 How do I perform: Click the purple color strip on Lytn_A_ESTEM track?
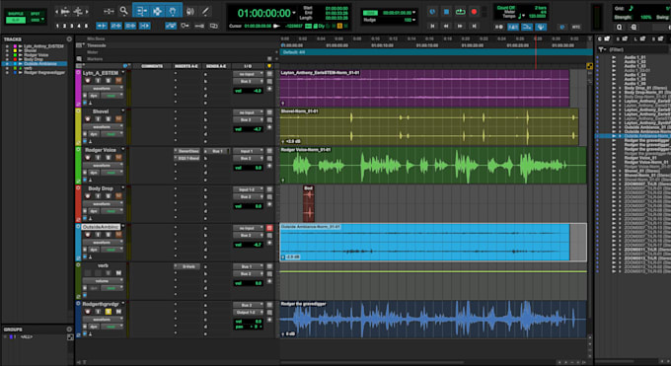coord(78,89)
